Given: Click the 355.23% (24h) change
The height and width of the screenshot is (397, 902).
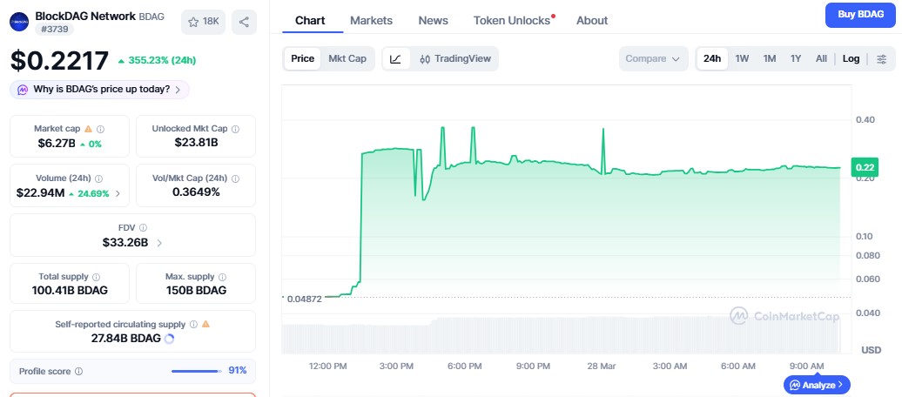Looking at the screenshot, I should [157, 60].
